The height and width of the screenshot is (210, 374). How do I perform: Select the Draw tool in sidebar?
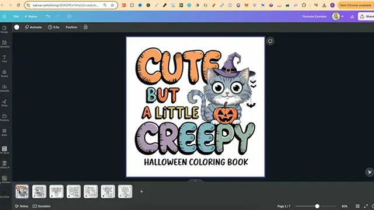pos(4,103)
